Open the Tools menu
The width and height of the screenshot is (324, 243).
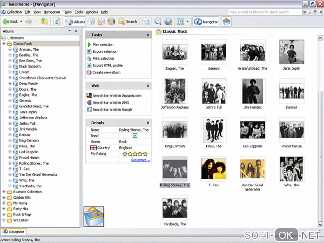pyautogui.click(x=78, y=12)
